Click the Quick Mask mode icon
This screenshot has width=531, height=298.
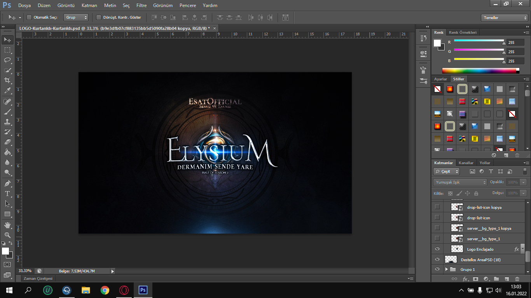(7, 264)
